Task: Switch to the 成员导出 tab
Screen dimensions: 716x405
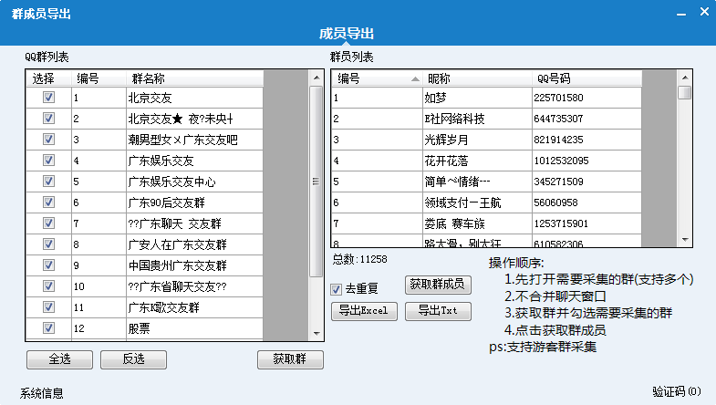Action: coord(347,34)
